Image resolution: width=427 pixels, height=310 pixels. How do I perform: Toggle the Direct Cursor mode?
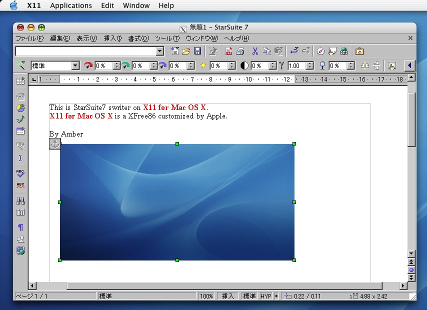[x=20, y=158]
